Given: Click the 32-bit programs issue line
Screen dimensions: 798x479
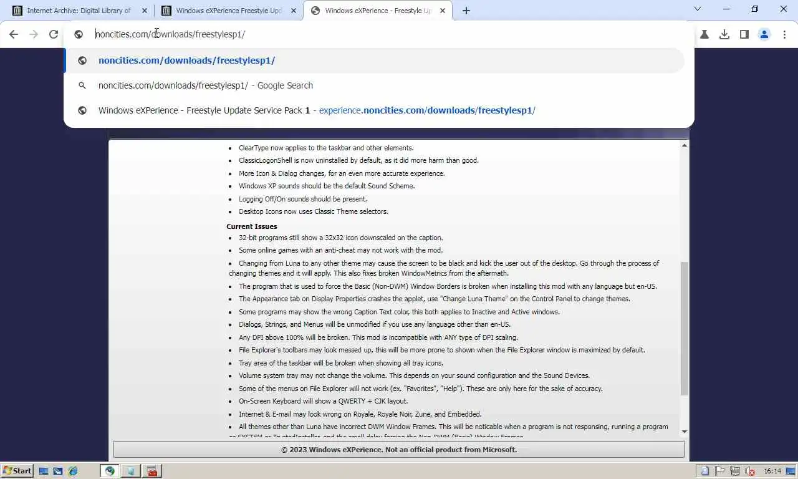Looking at the screenshot, I should coord(341,238).
